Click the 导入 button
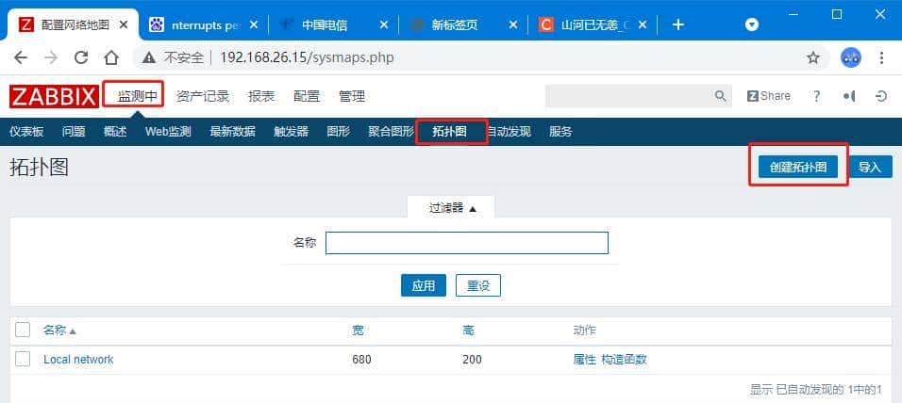The height and width of the screenshot is (403, 902). pyautogui.click(x=870, y=167)
